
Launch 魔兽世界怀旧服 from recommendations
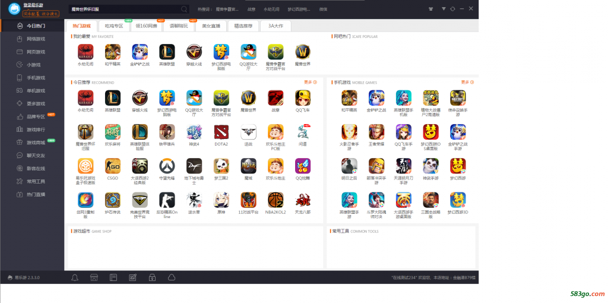(85, 132)
